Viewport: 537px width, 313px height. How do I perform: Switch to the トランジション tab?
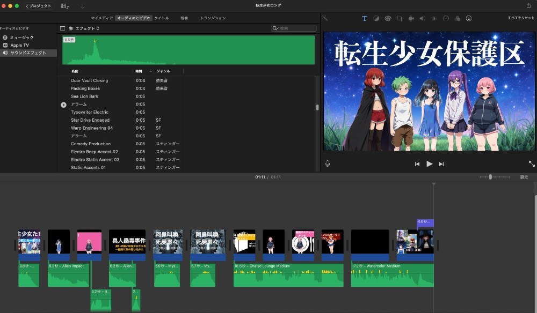click(x=213, y=18)
